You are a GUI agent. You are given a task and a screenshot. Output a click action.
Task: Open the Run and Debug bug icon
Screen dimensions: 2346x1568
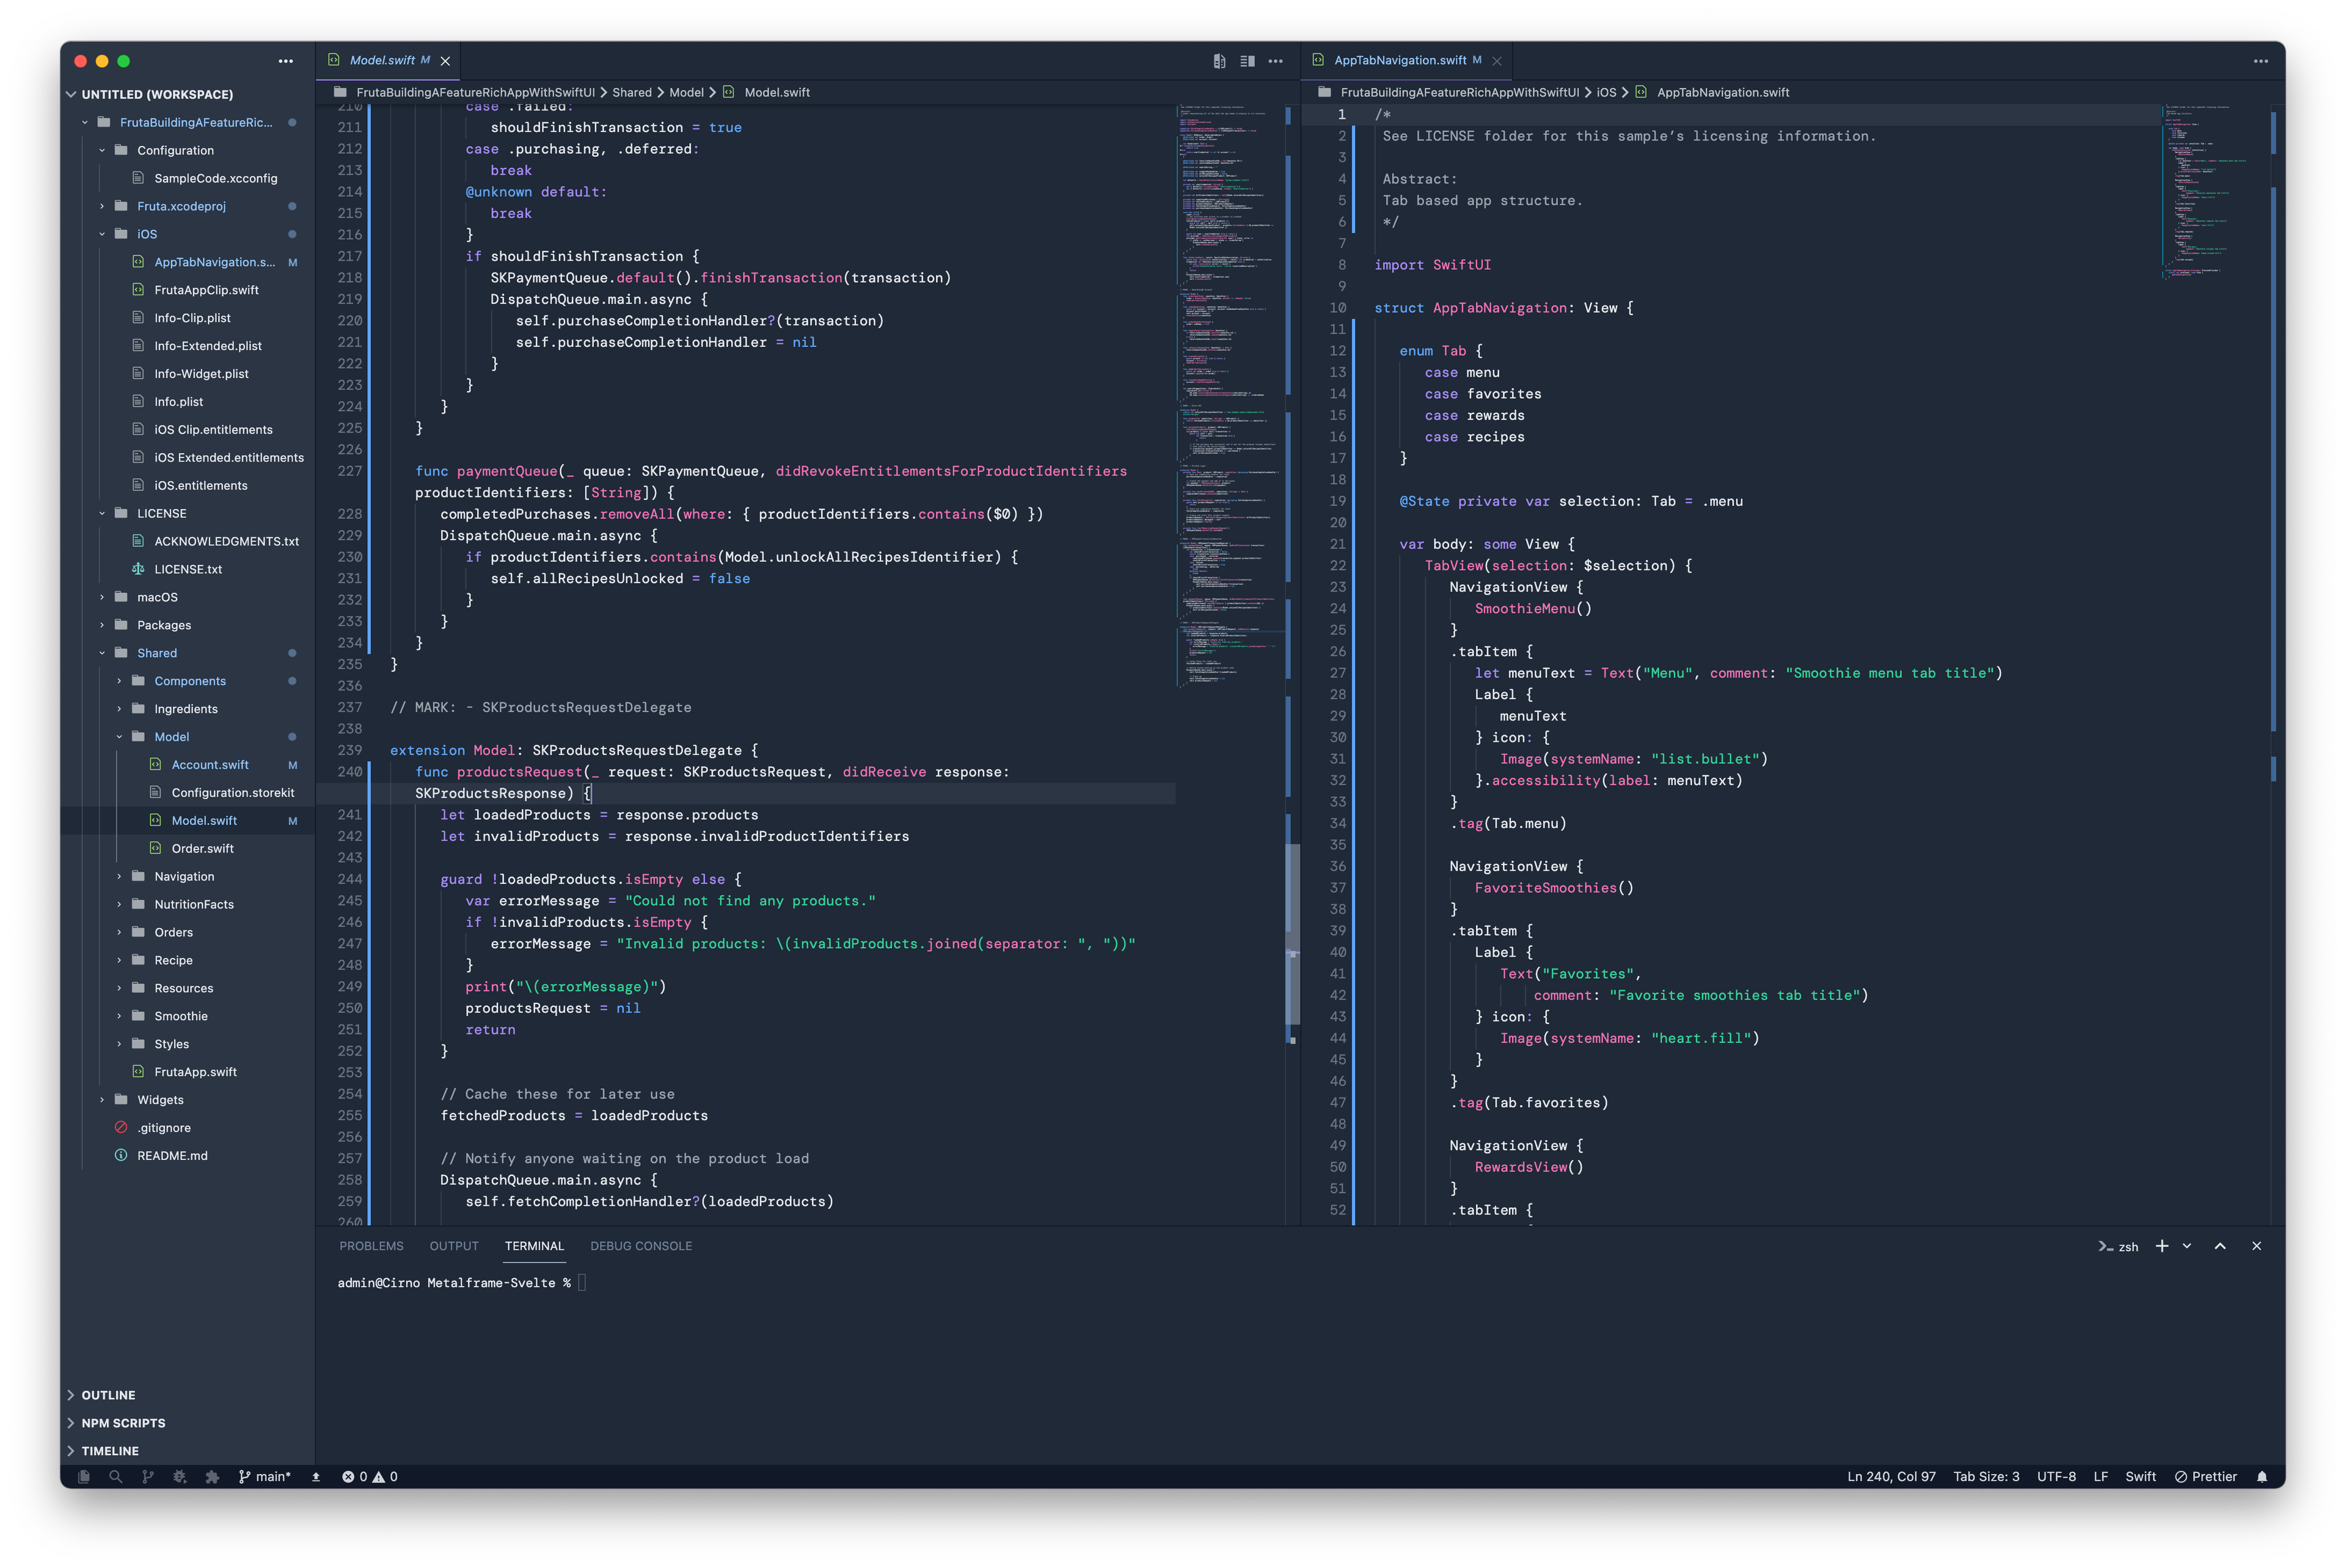coord(180,1476)
